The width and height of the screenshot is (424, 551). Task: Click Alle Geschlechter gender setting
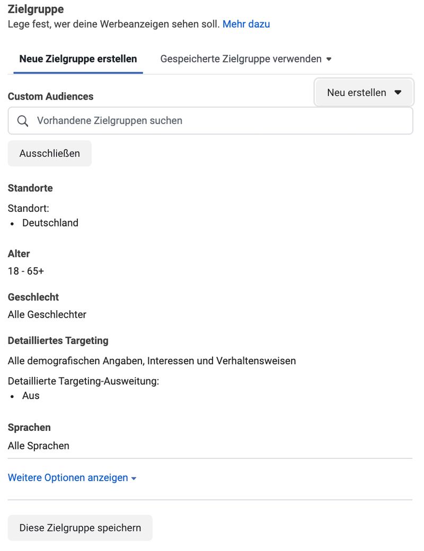47,314
